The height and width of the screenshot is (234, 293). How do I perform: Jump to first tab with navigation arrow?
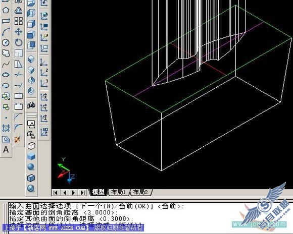(56, 192)
